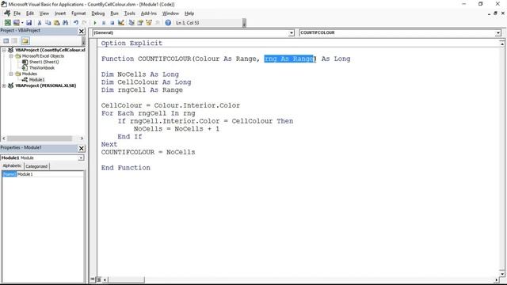Click the greyed-out Redo arrow icon

click(x=85, y=23)
